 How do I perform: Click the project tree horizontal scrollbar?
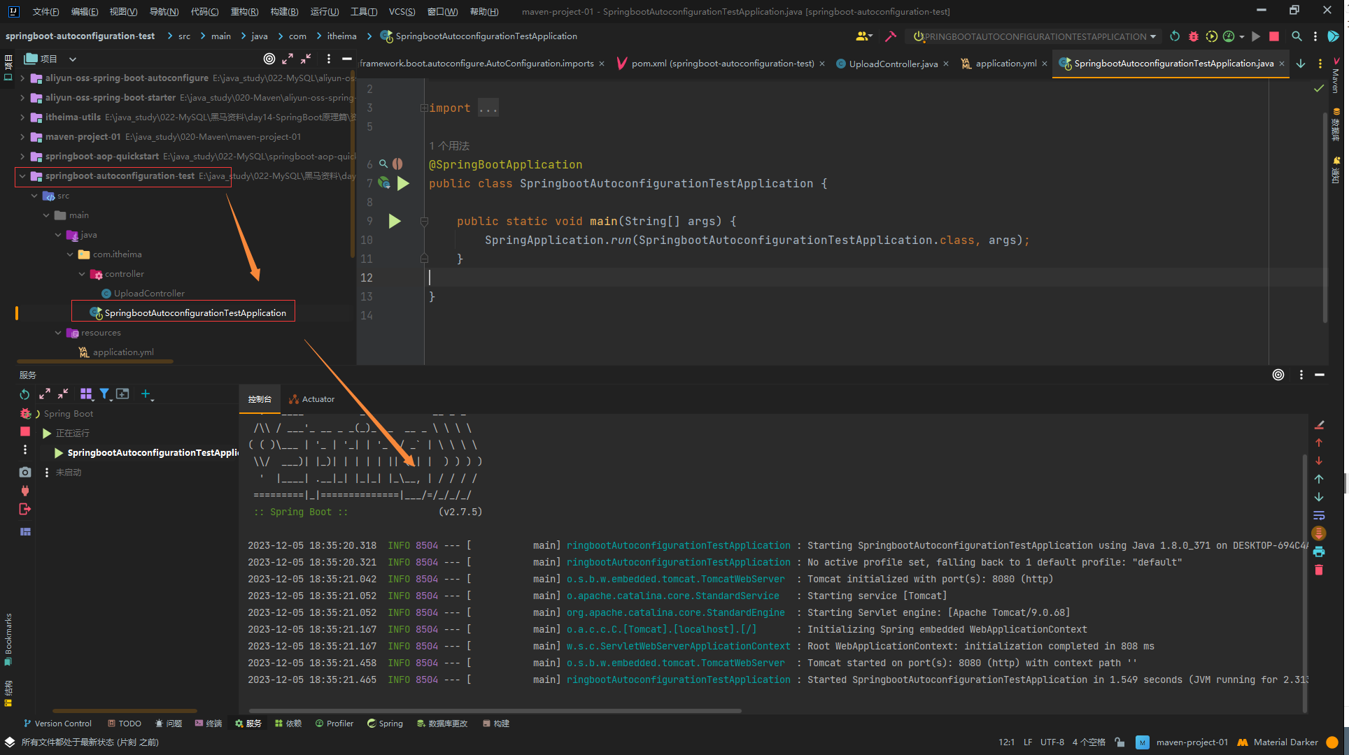[95, 361]
